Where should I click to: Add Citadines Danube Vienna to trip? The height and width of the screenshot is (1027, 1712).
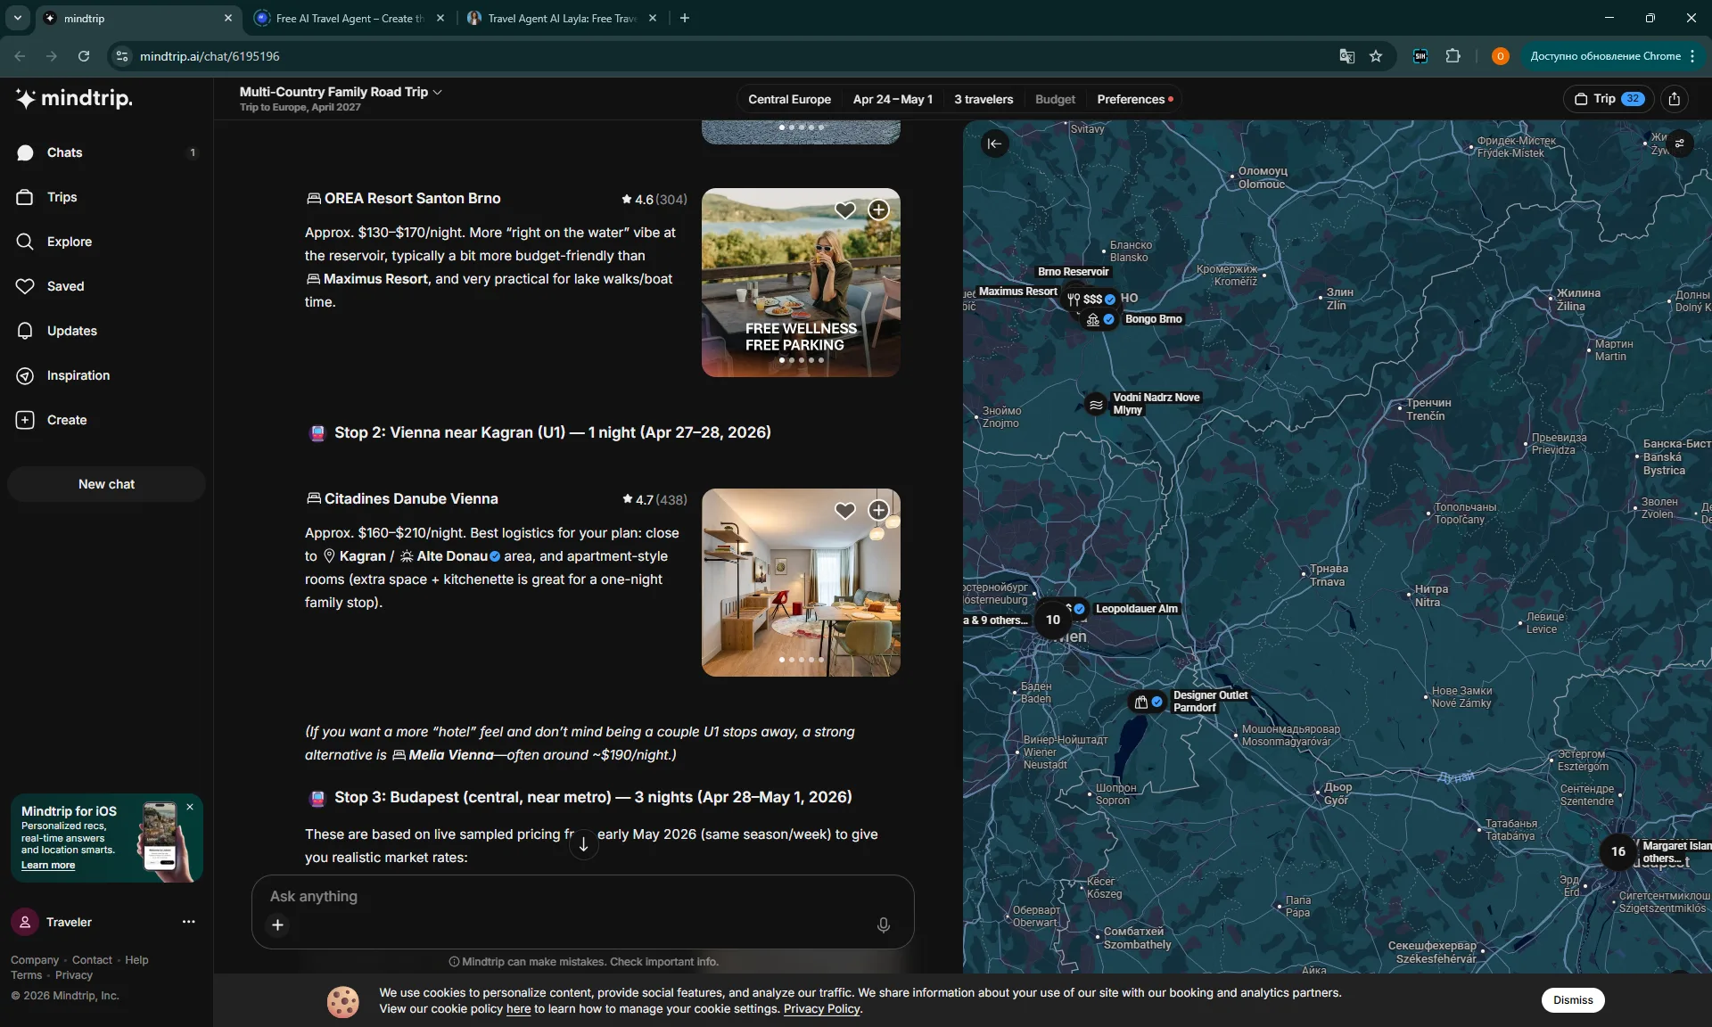click(878, 510)
